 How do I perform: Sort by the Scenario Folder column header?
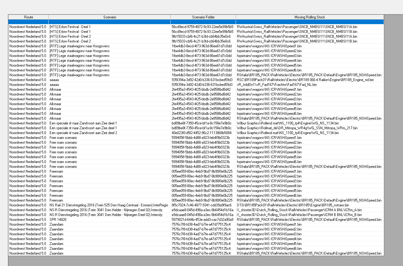pyautogui.click(x=203, y=17)
